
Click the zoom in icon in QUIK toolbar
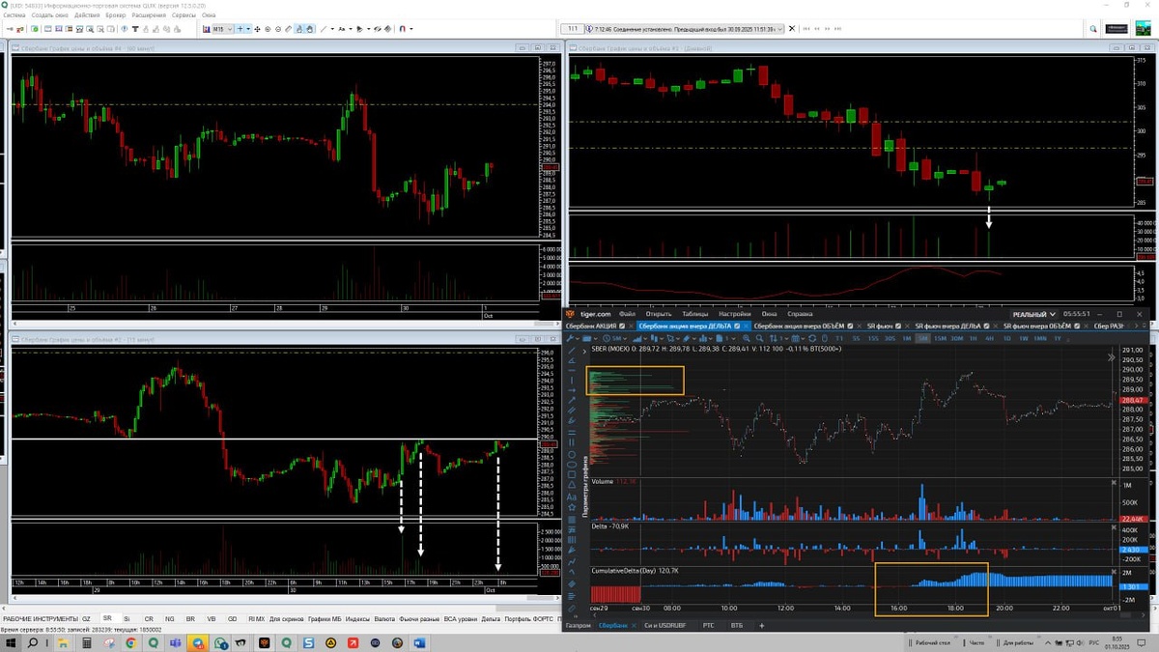[x=268, y=29]
